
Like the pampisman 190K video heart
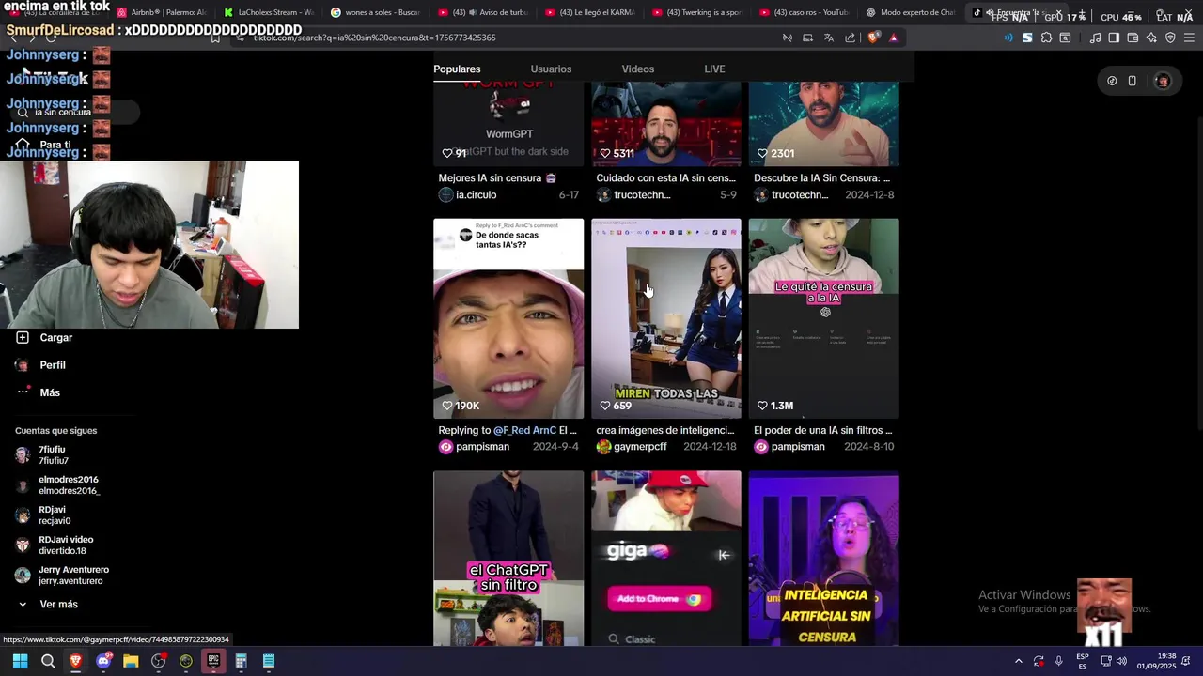[447, 406]
